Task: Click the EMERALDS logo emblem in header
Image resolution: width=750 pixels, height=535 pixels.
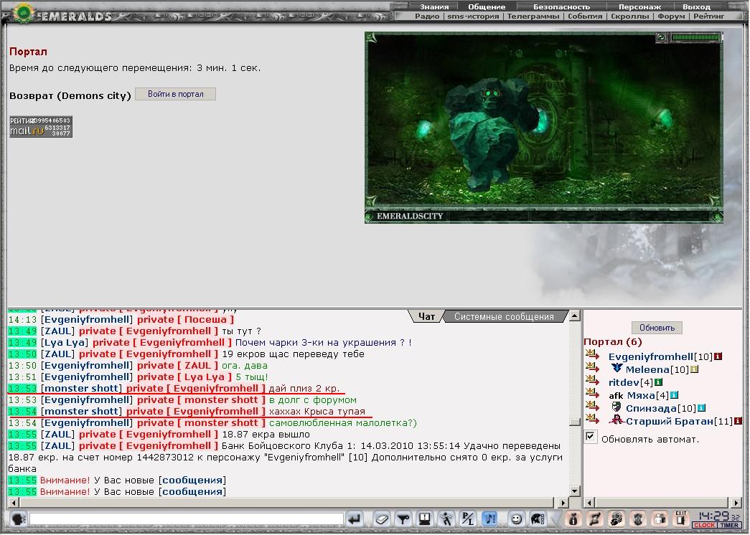Action: click(22, 13)
